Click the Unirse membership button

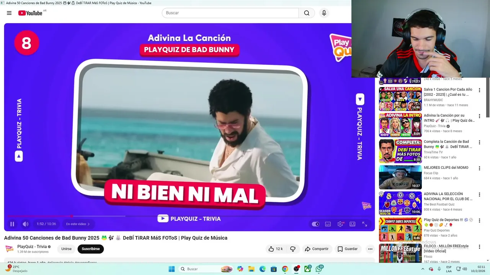coord(66,249)
